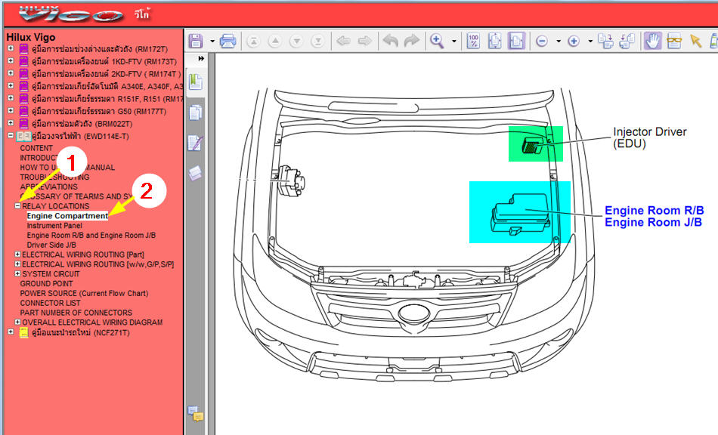This screenshot has width=718, height=435.
Task: Open the Comments panel icon at bottom
Action: click(196, 414)
